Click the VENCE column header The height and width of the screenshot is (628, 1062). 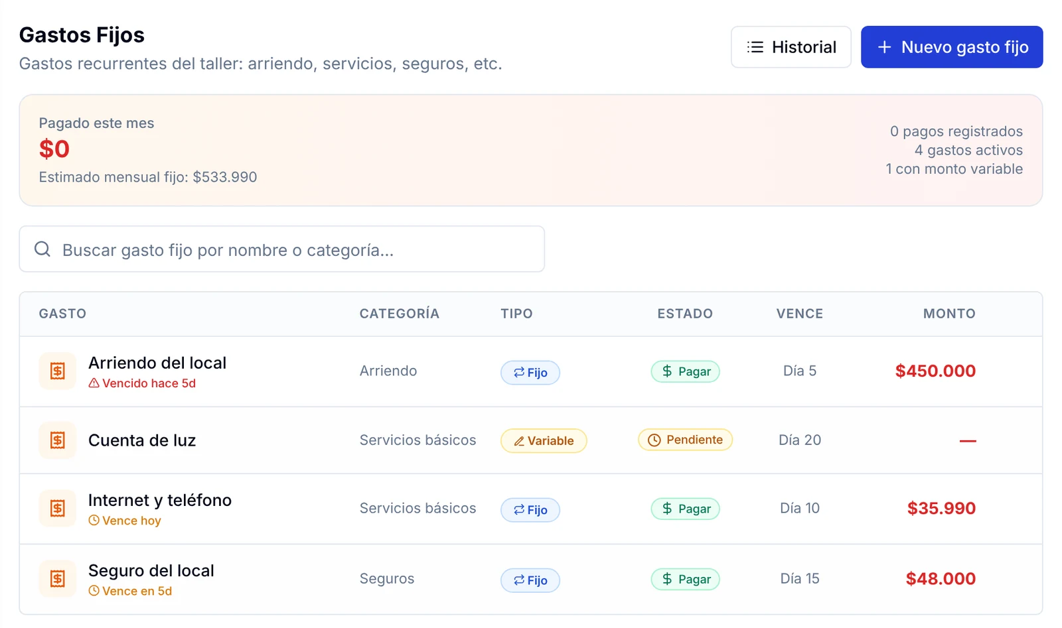[x=800, y=314]
